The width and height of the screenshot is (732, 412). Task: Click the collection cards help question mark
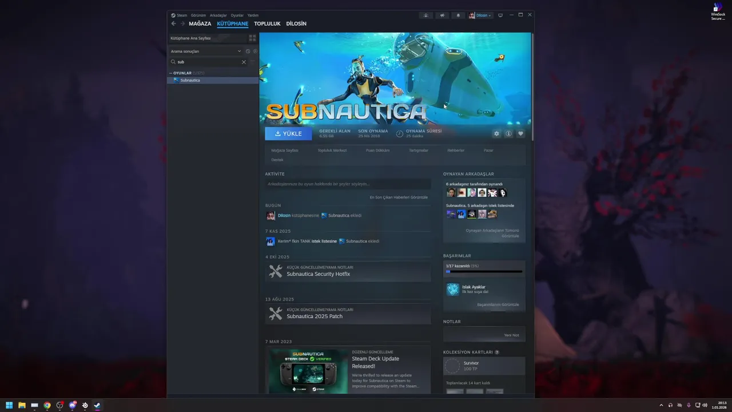tap(497, 352)
